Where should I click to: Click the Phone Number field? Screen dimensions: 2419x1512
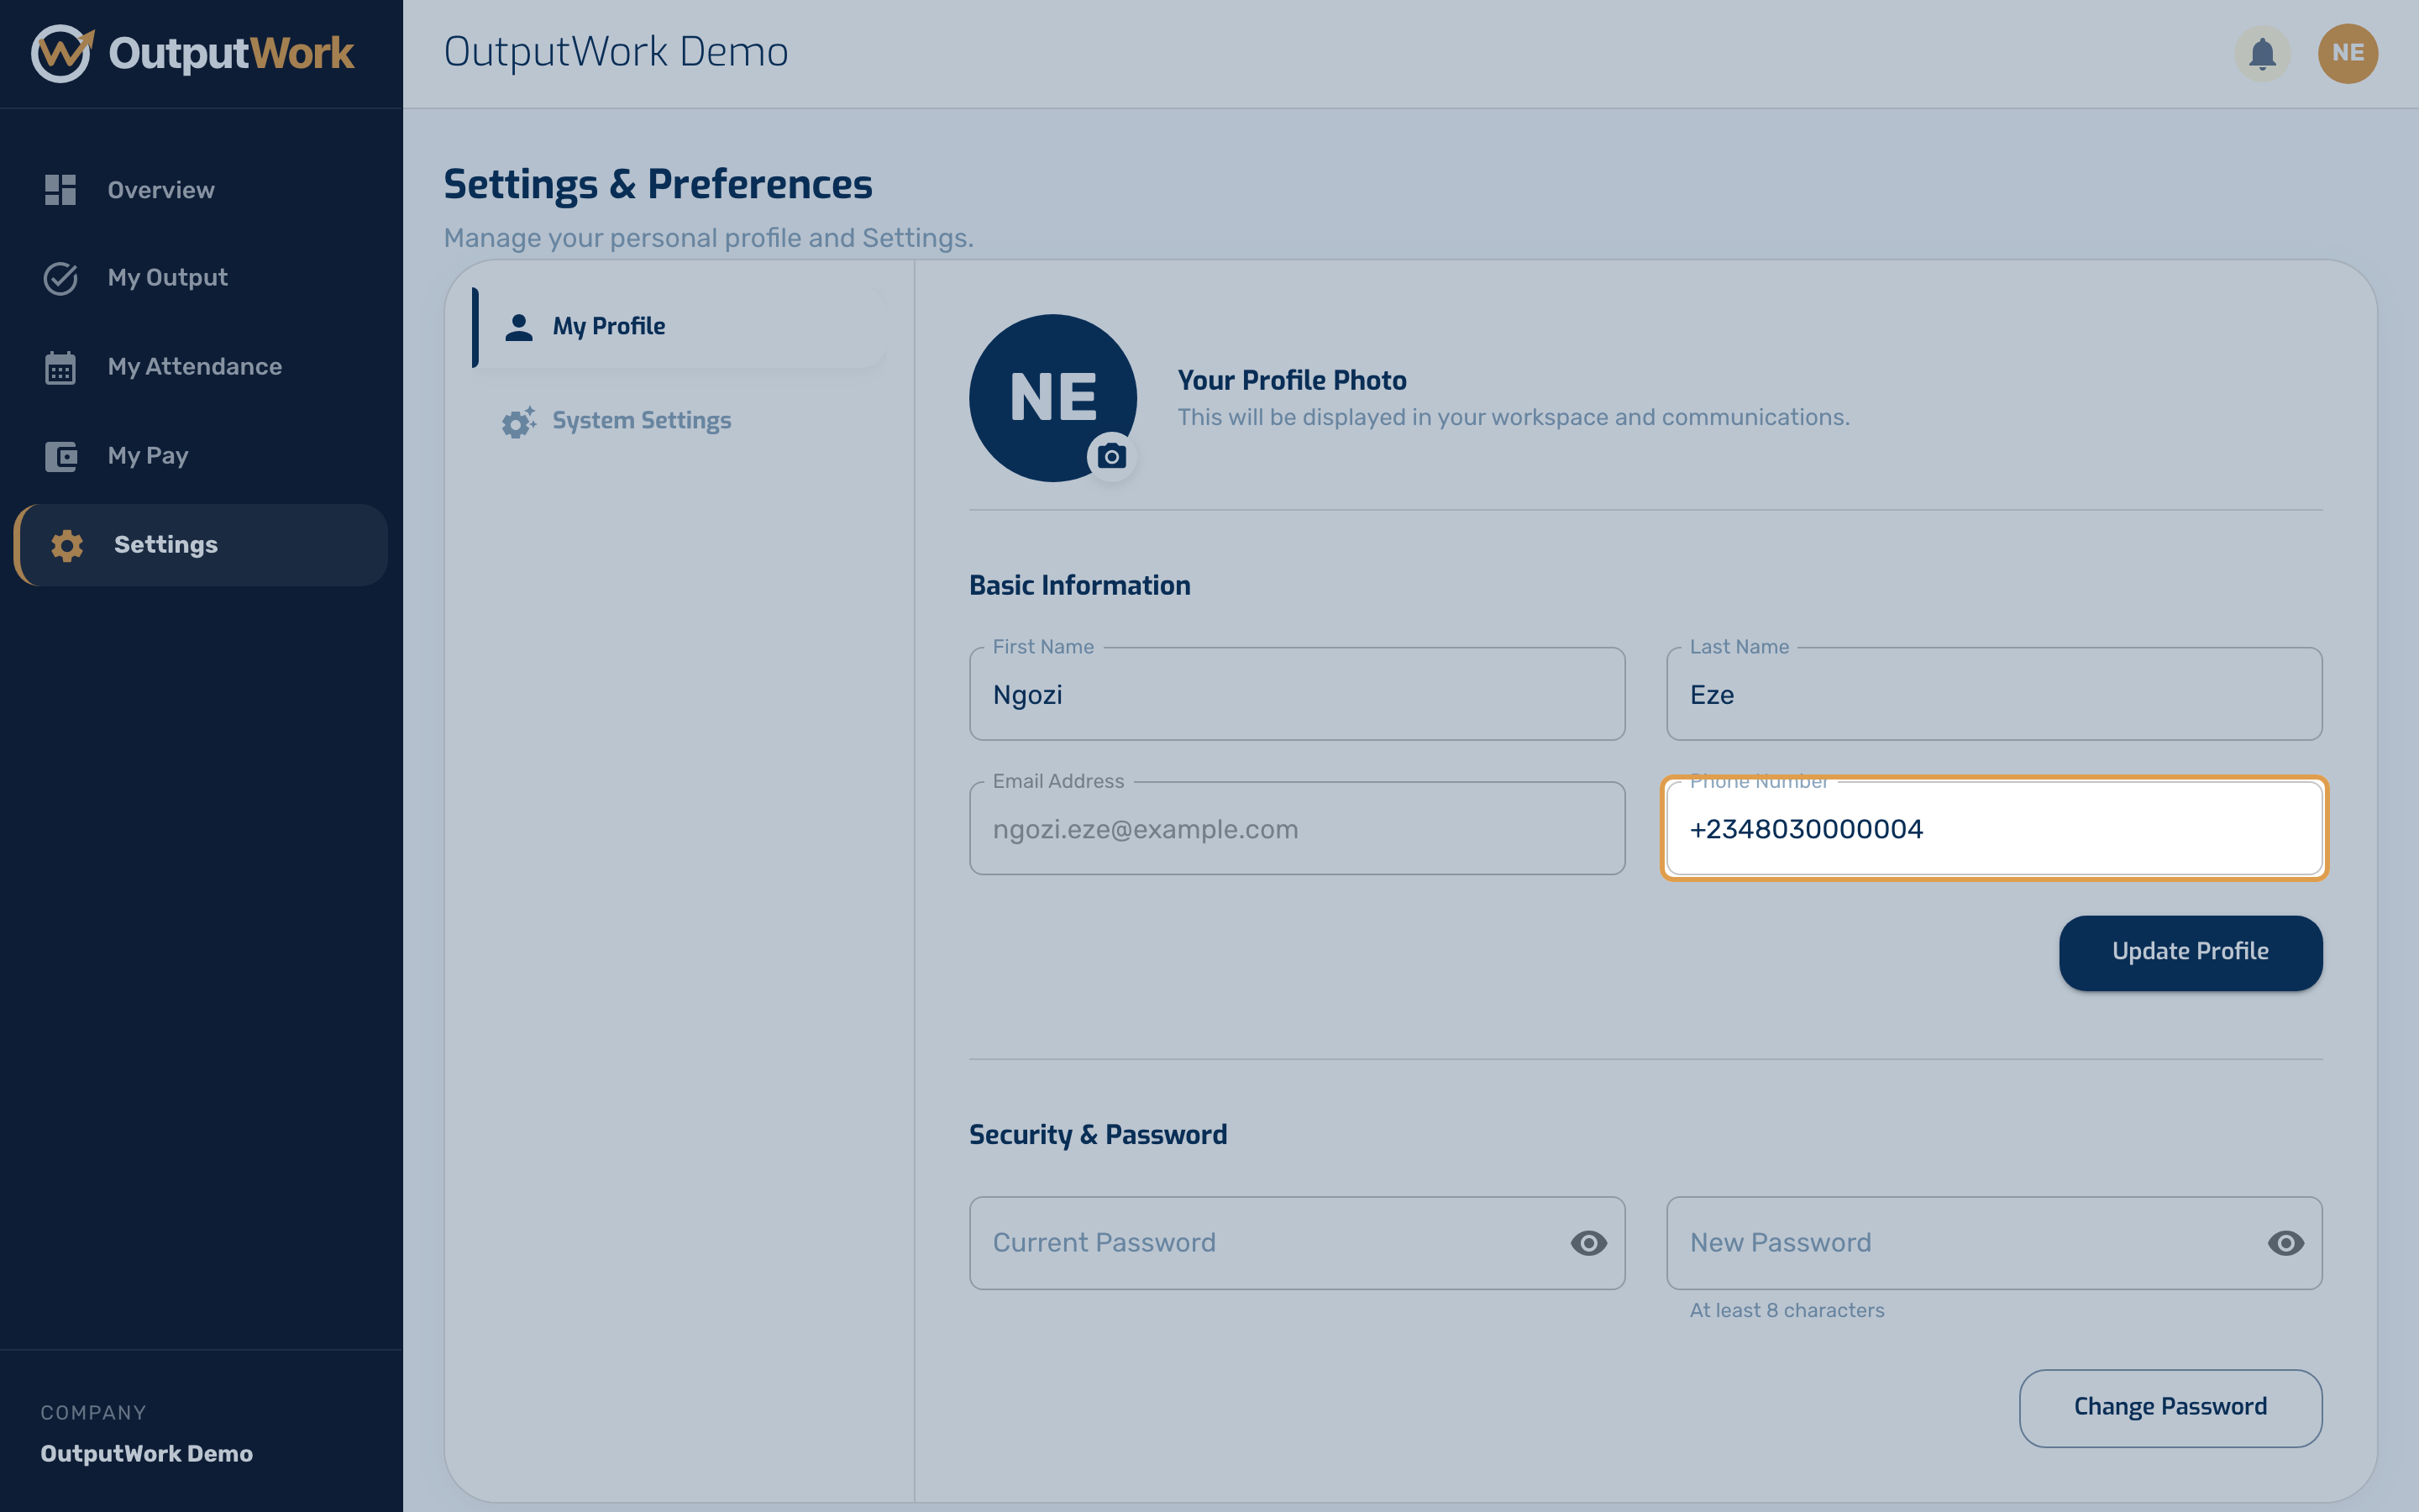pos(1994,828)
